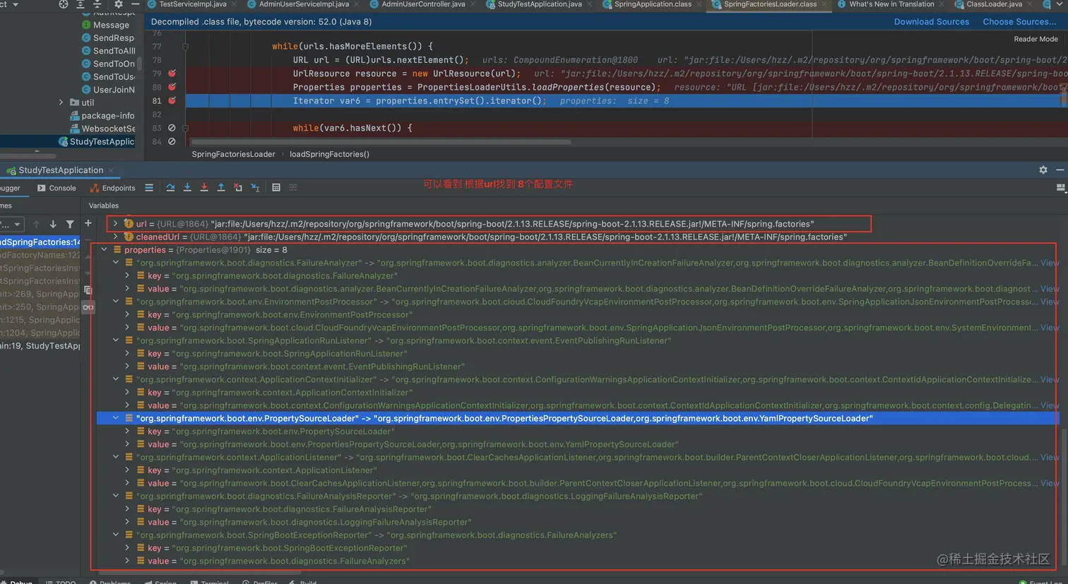Hide the project panel with minus icon
The width and height of the screenshot is (1068, 584).
(x=136, y=4)
